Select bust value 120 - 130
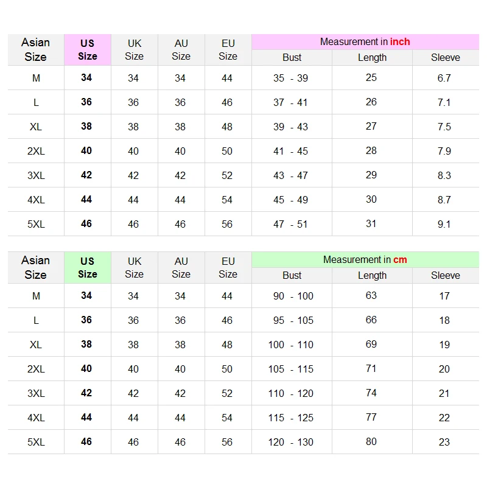487x487 pixels. click(x=291, y=442)
